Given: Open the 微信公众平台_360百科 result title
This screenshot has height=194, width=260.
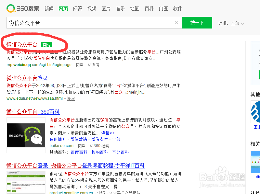Looking at the screenshot, I should pos(33,112).
